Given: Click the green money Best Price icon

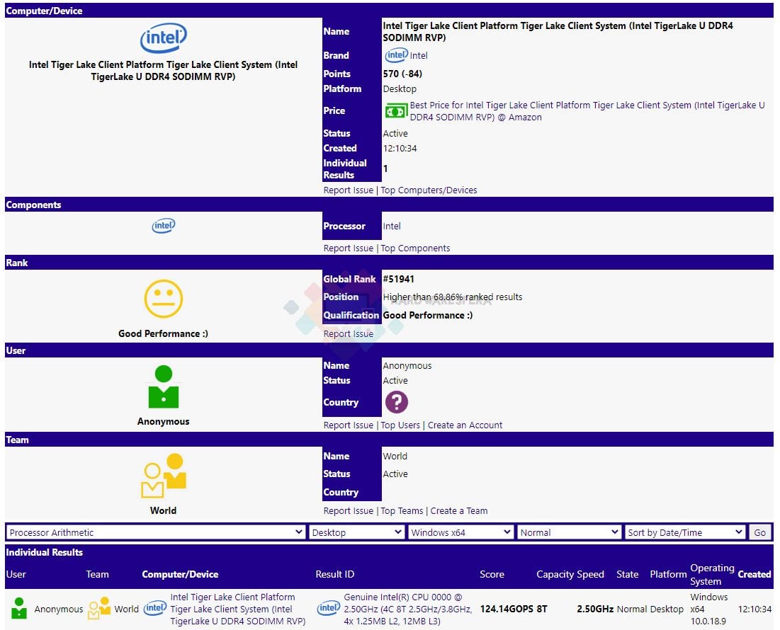Looking at the screenshot, I should (395, 111).
